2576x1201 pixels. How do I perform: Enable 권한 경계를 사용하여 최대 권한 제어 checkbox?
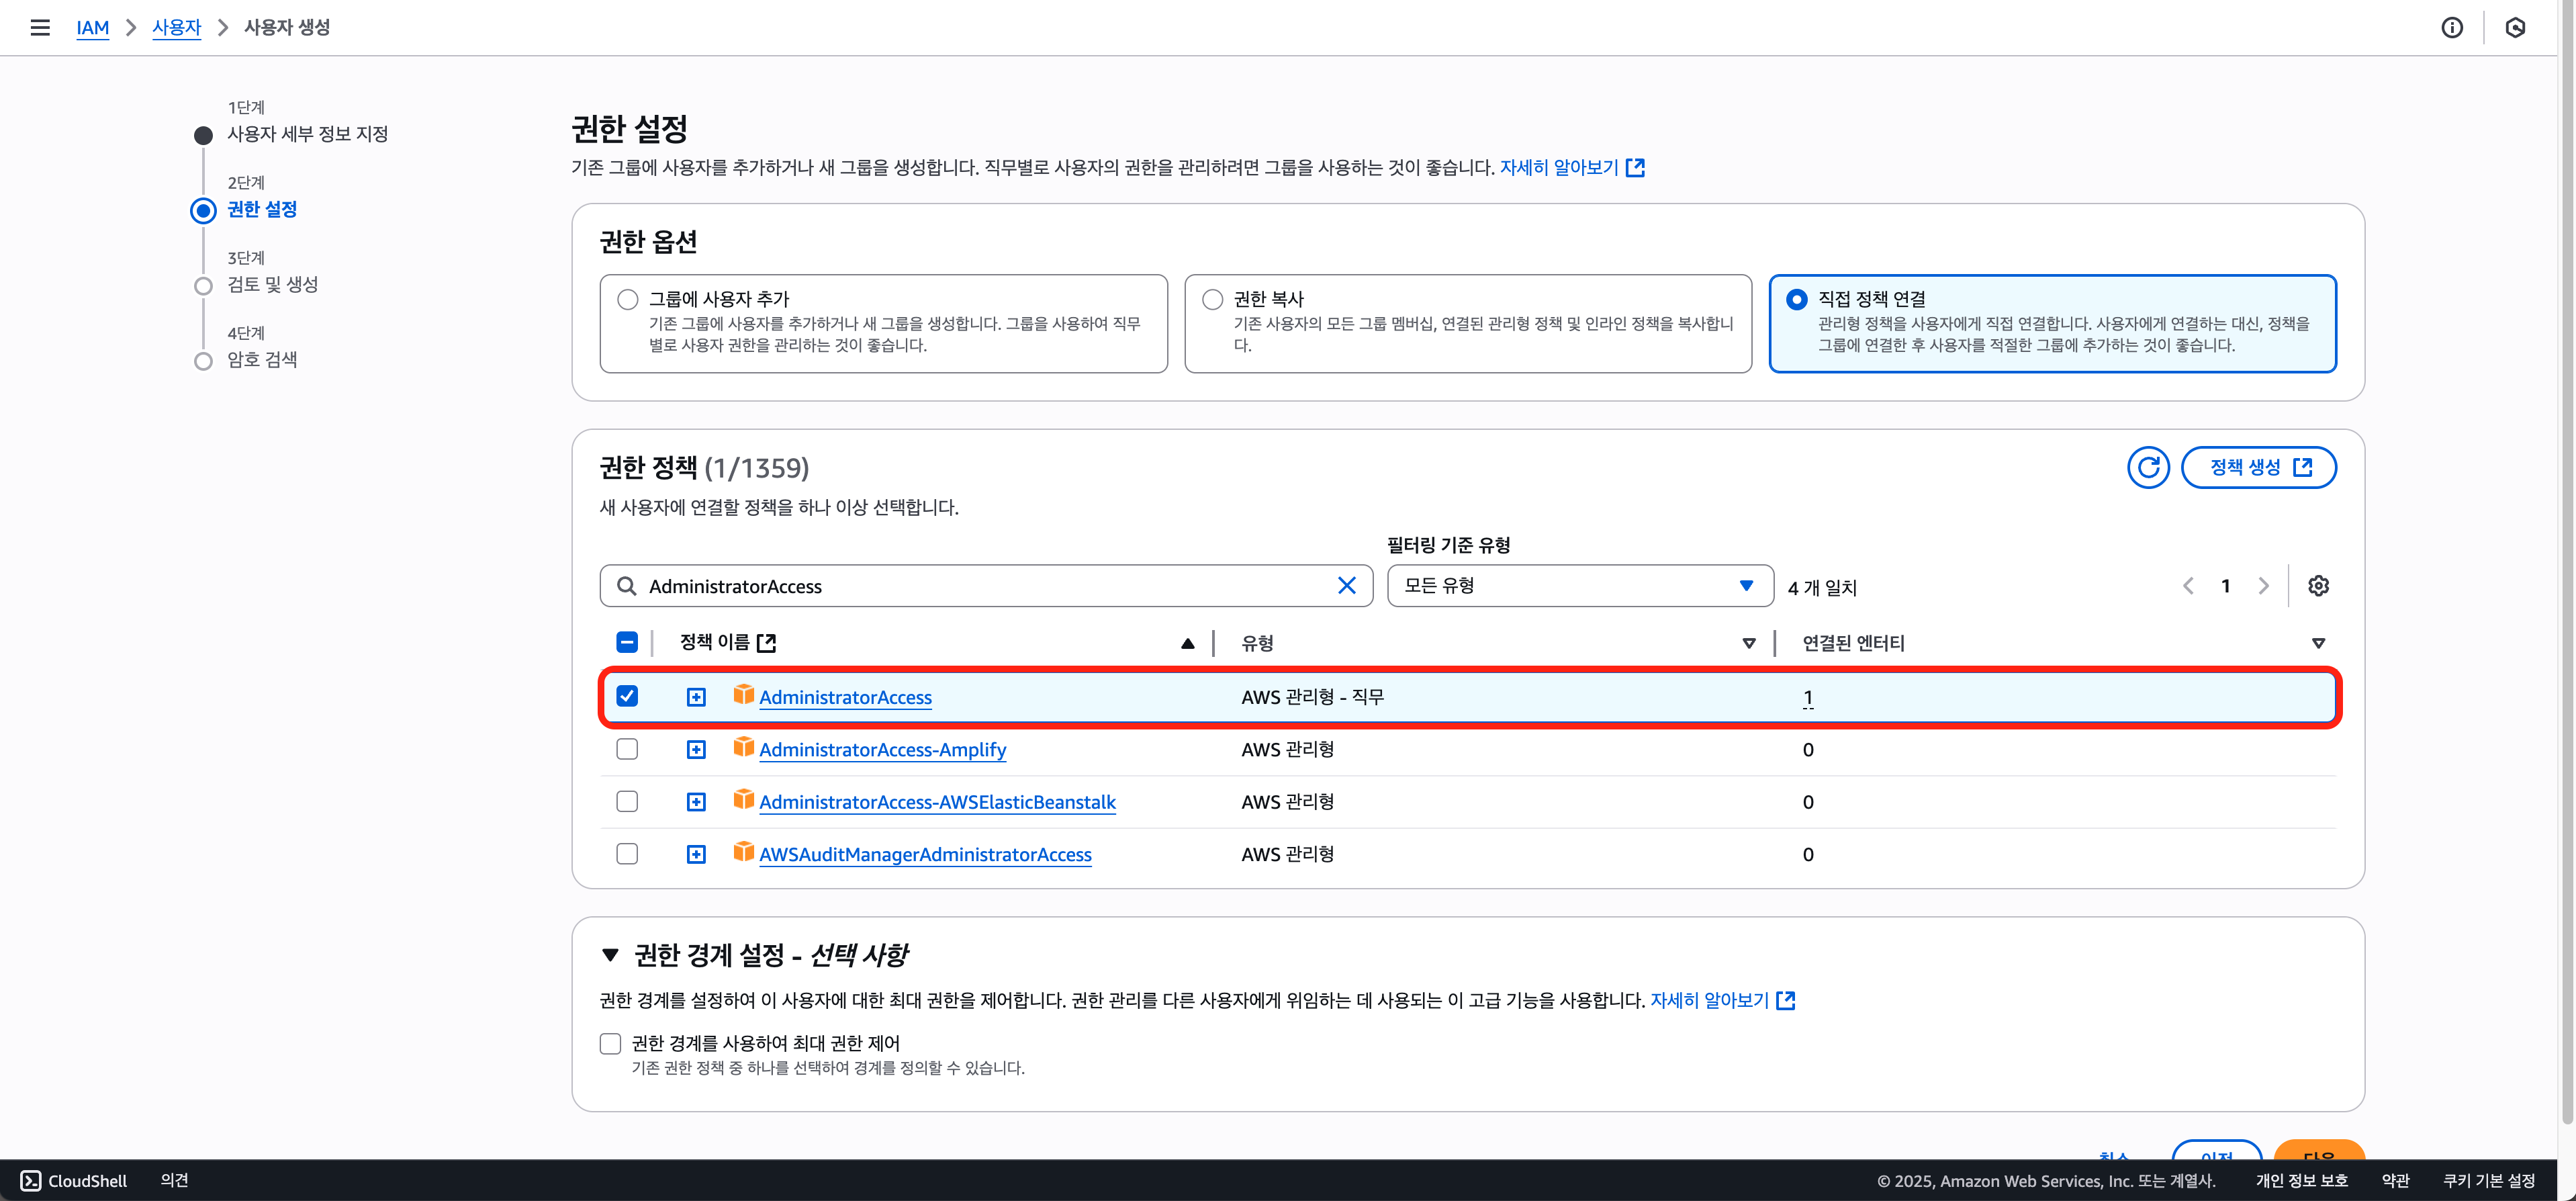pos(610,1043)
